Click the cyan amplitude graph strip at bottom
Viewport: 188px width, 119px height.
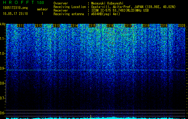tap(96, 118)
